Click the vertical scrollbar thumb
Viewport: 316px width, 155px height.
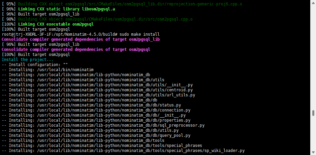(313, 113)
